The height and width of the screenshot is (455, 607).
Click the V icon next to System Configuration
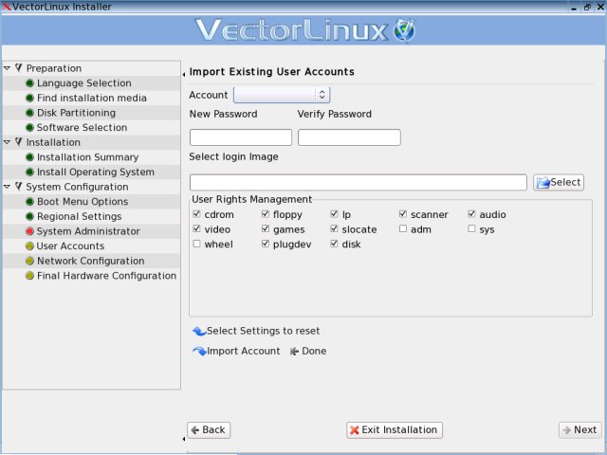(x=18, y=187)
